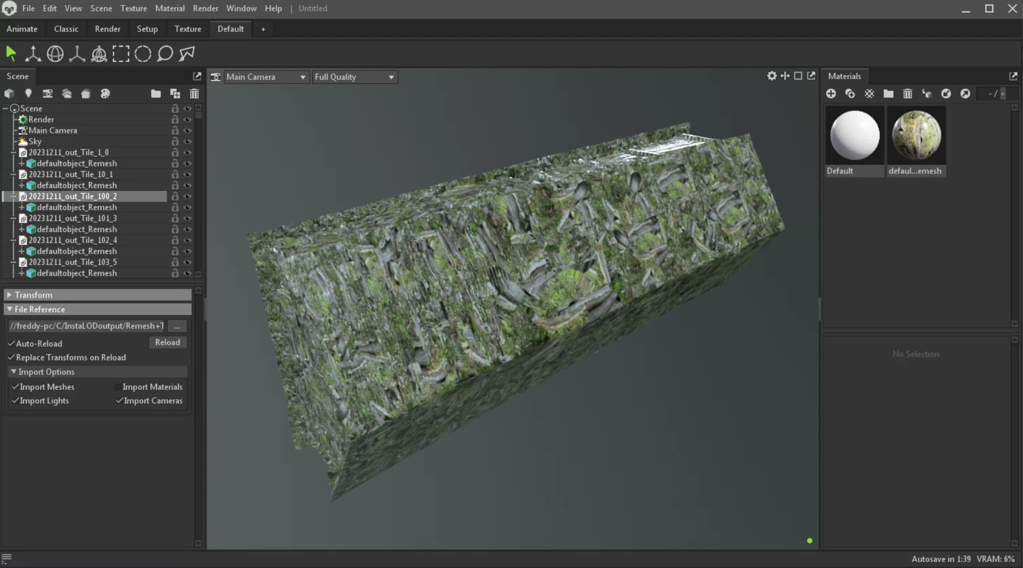Delete material using Materials trash icon
Screen dimensions: 1023x568
907,93
